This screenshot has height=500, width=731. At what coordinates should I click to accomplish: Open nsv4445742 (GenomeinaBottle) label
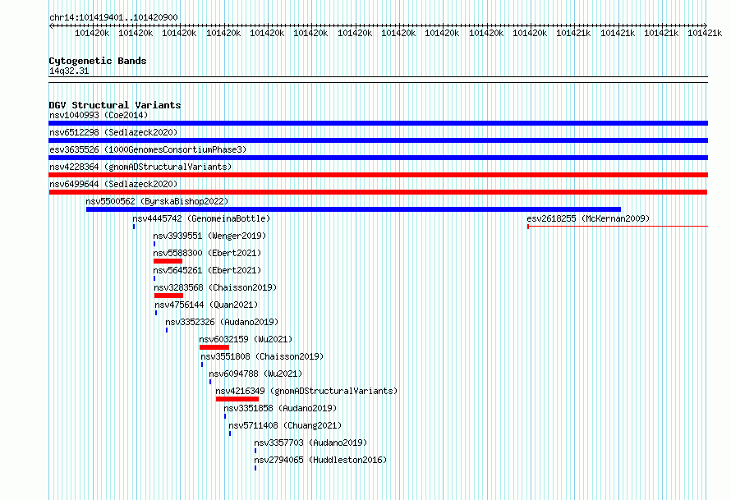[x=201, y=218]
